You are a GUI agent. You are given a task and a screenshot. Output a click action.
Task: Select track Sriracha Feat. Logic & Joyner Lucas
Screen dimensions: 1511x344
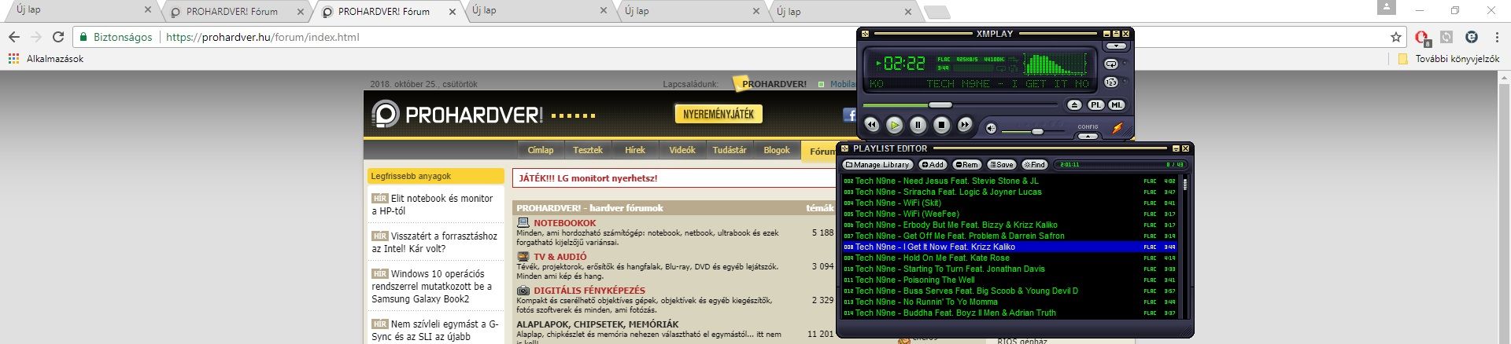coord(1011,192)
